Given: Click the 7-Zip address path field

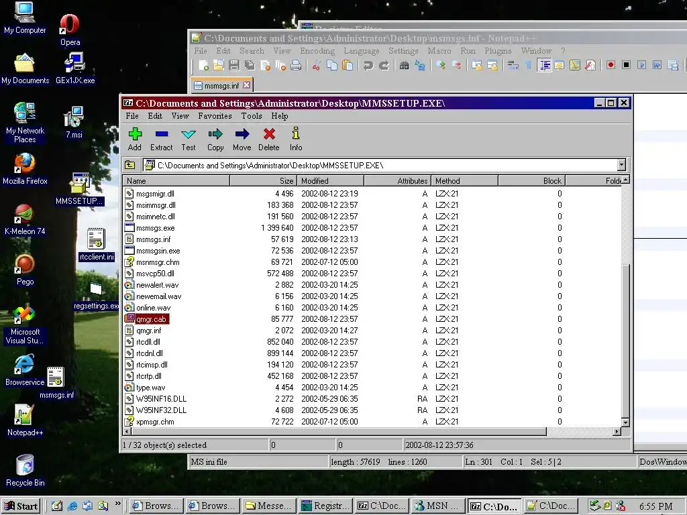Looking at the screenshot, I should pos(380,165).
